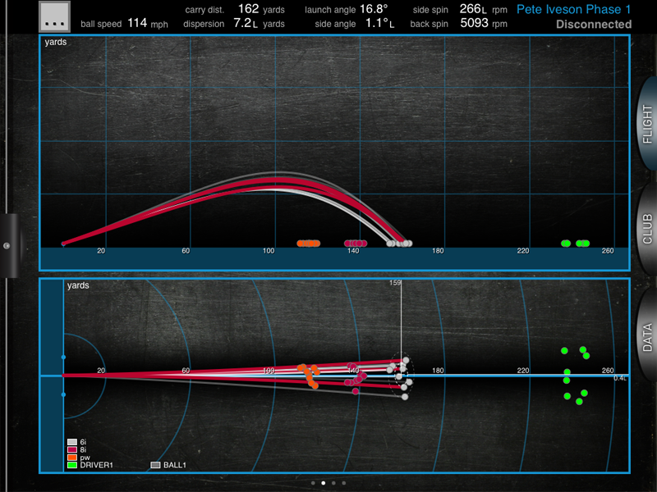Screen dimensions: 657x492
Task: Select the carry distance 162 yards readout
Action: tap(248, 9)
